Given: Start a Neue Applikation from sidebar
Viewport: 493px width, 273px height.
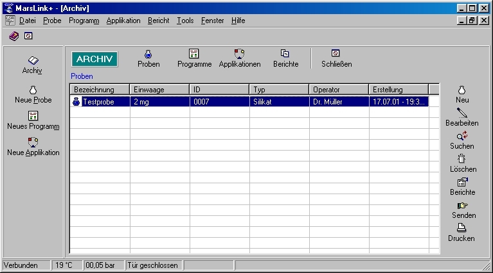Looking at the screenshot, I should click(33, 143).
